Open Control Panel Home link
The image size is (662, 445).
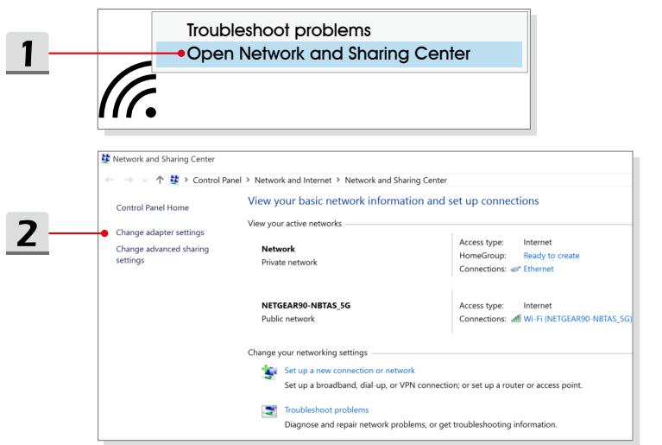point(153,207)
